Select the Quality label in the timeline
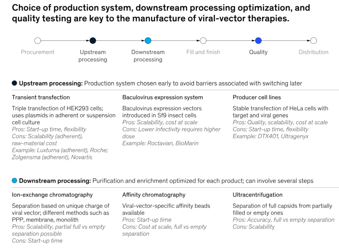Image resolution: width=339 pixels, height=249 pixels. tap(258, 52)
